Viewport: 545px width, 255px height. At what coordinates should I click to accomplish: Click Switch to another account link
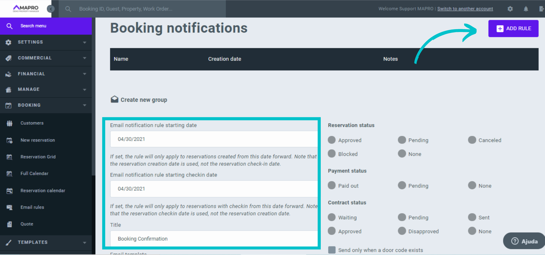(465, 9)
